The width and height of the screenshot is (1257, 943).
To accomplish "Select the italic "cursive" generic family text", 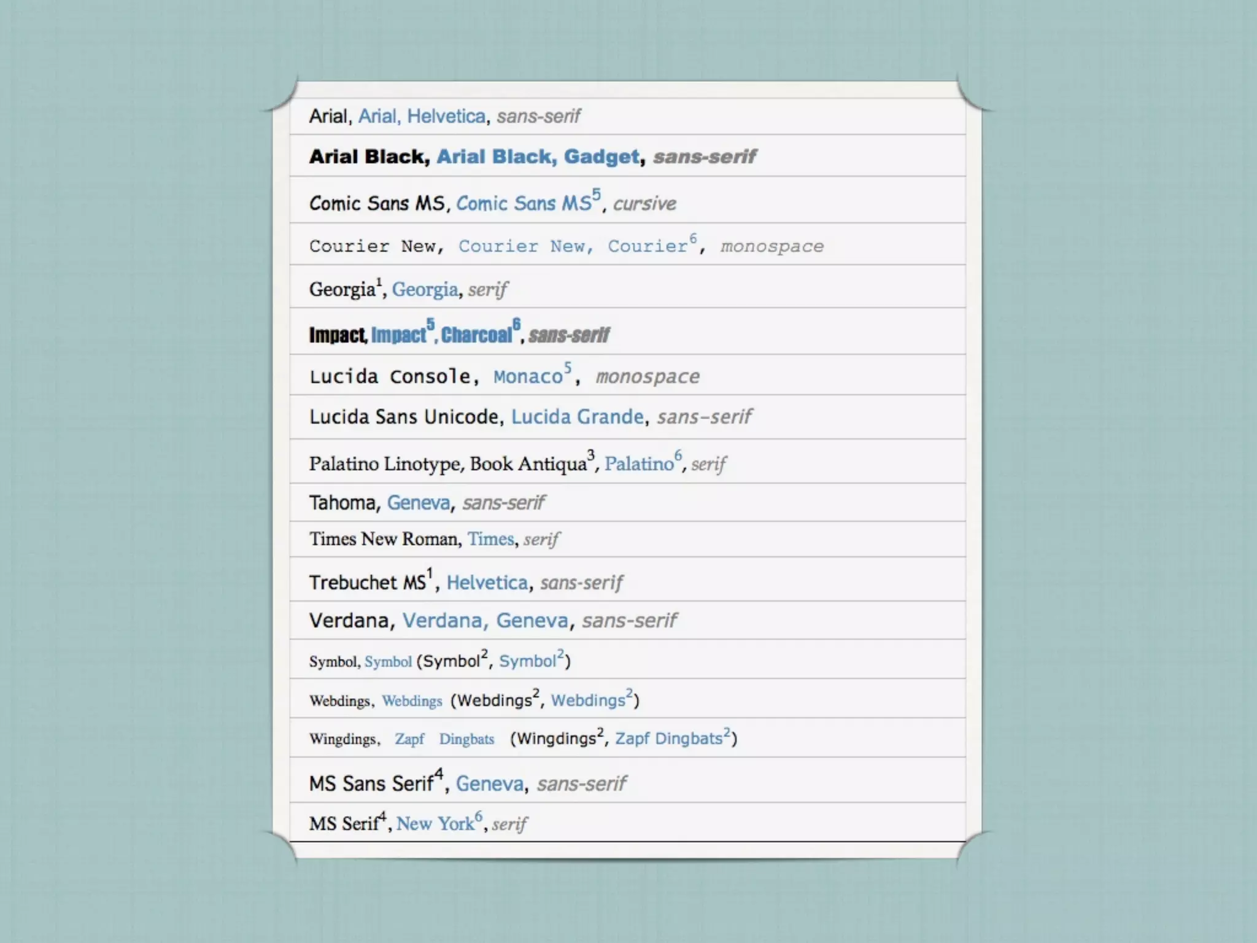I will pos(644,204).
